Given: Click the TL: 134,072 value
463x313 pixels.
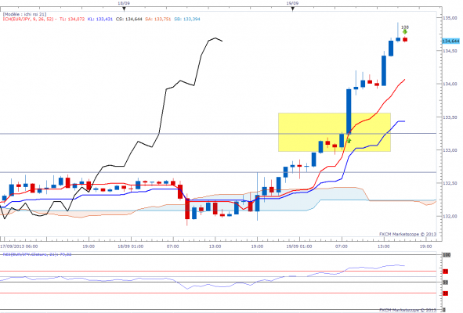Looking at the screenshot, I should [x=72, y=20].
